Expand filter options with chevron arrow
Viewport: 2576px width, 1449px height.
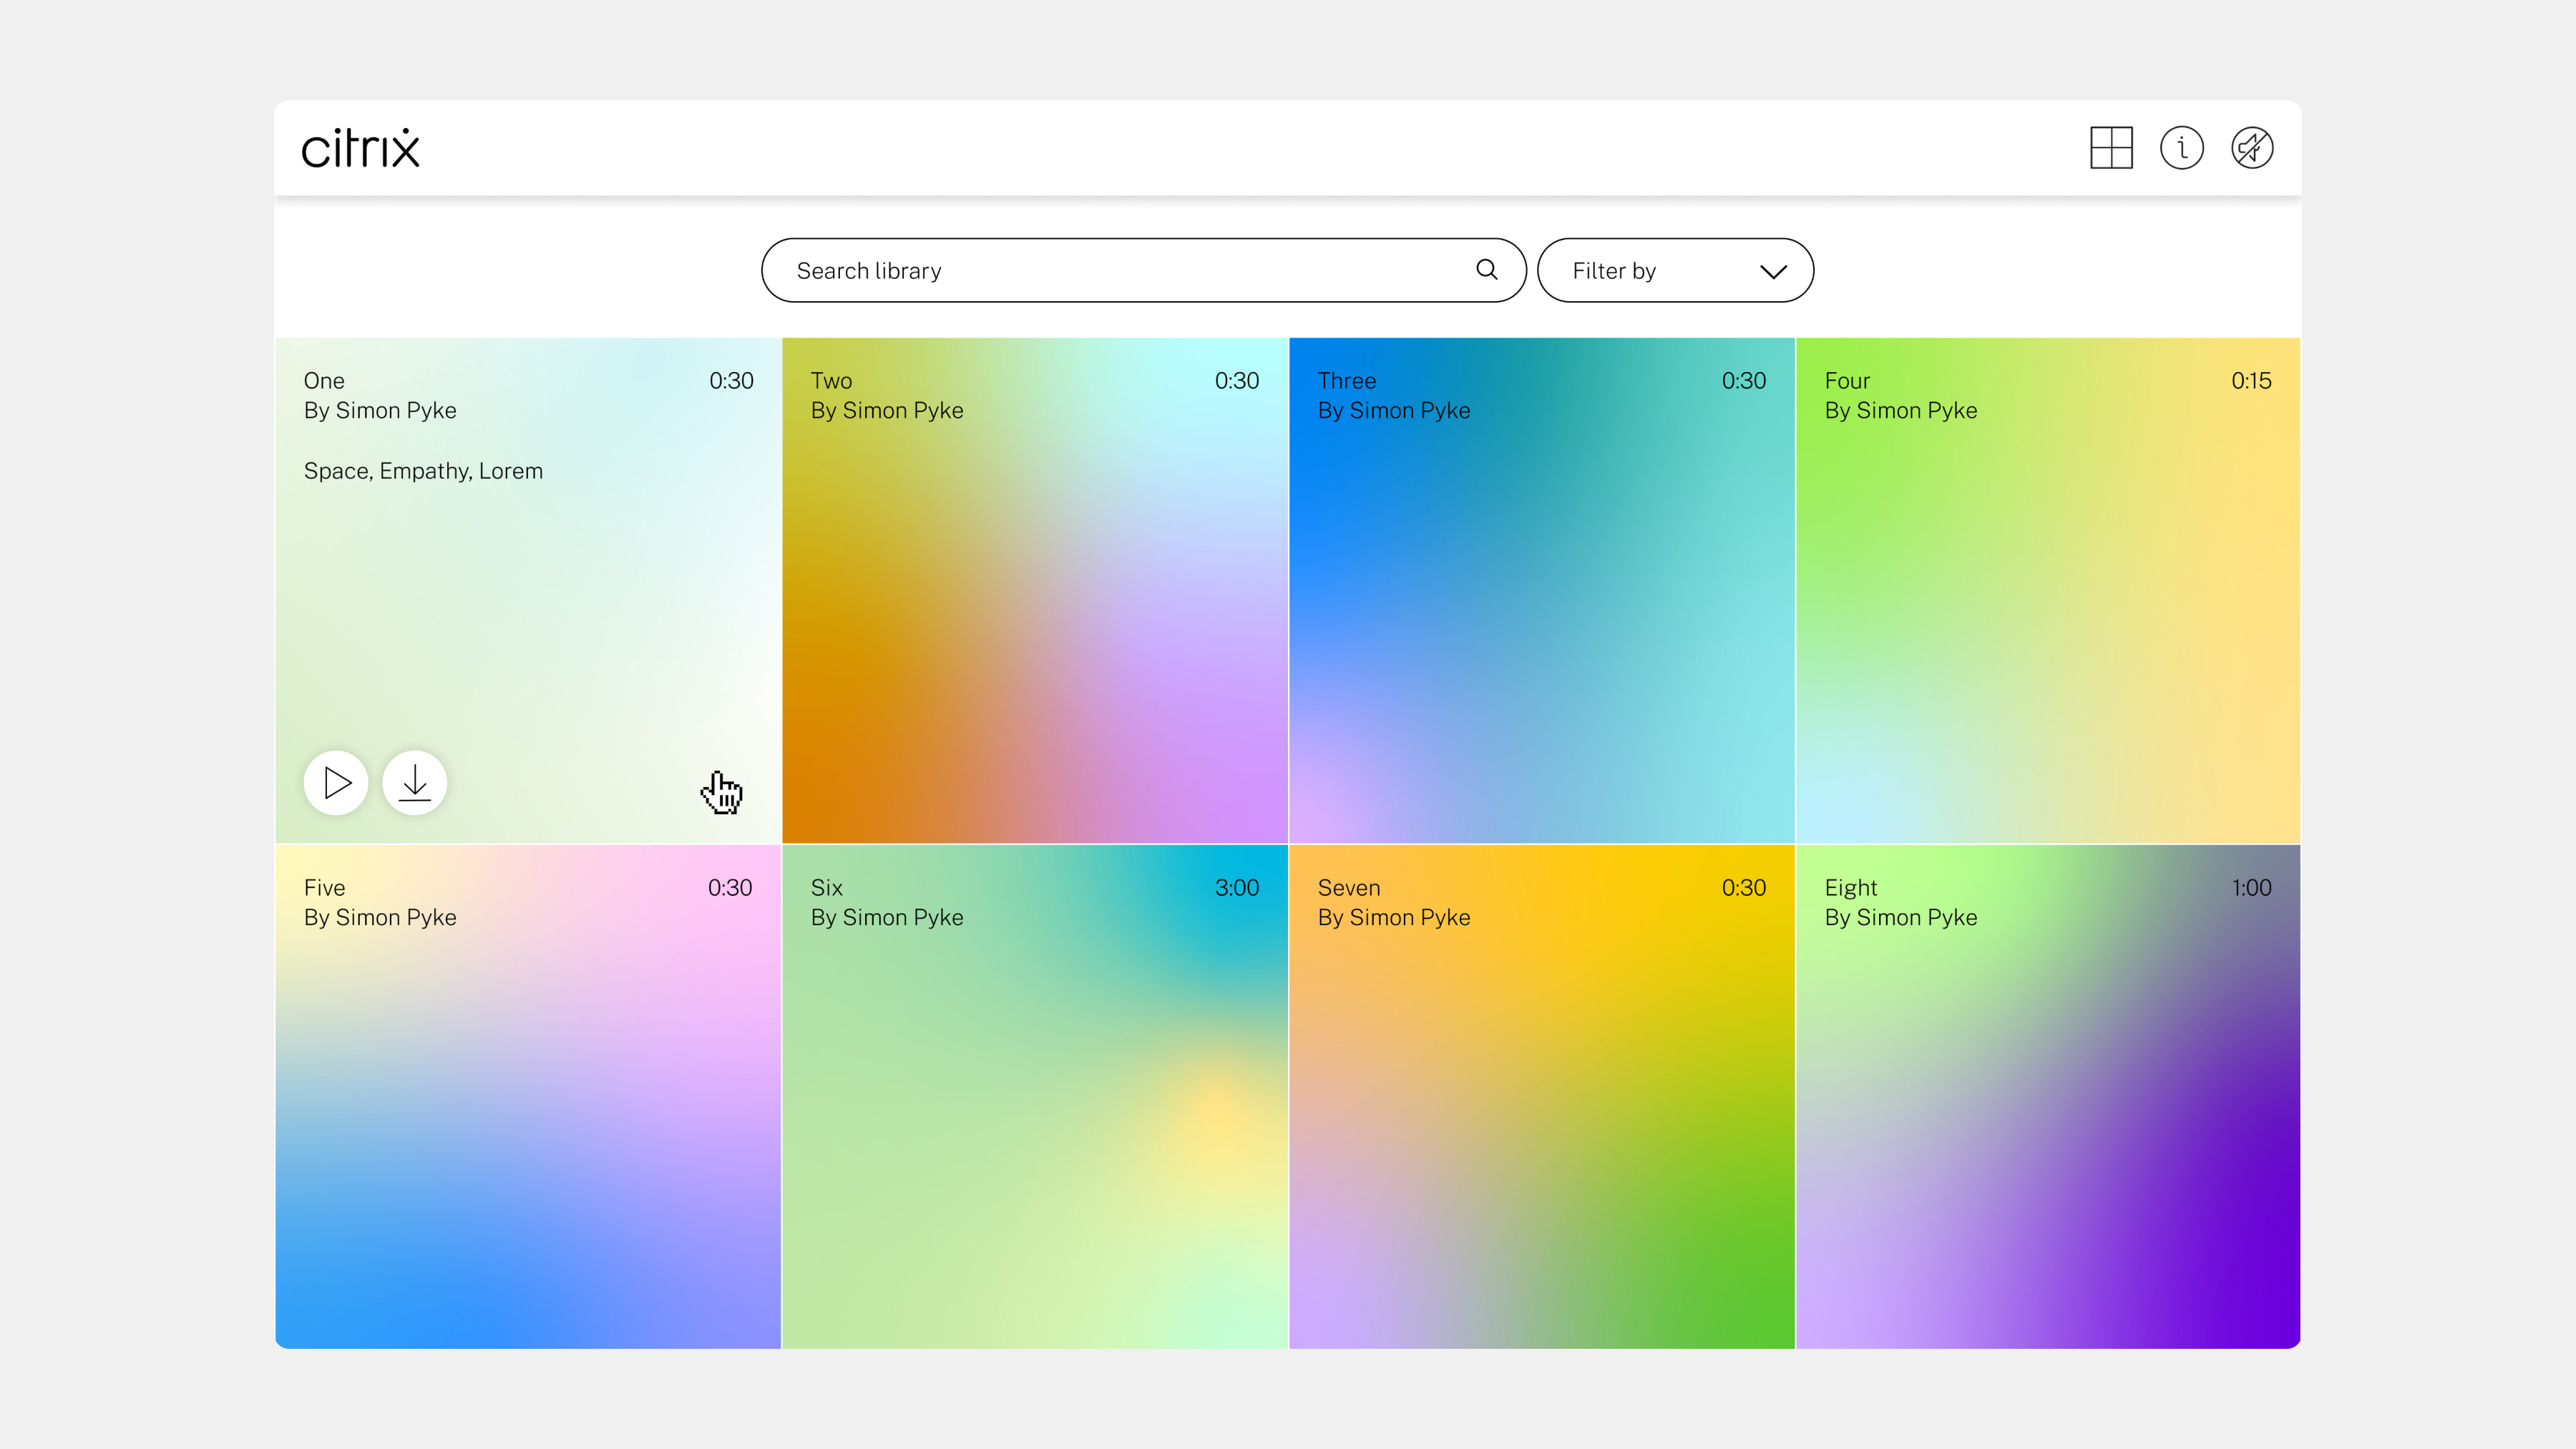click(1773, 271)
